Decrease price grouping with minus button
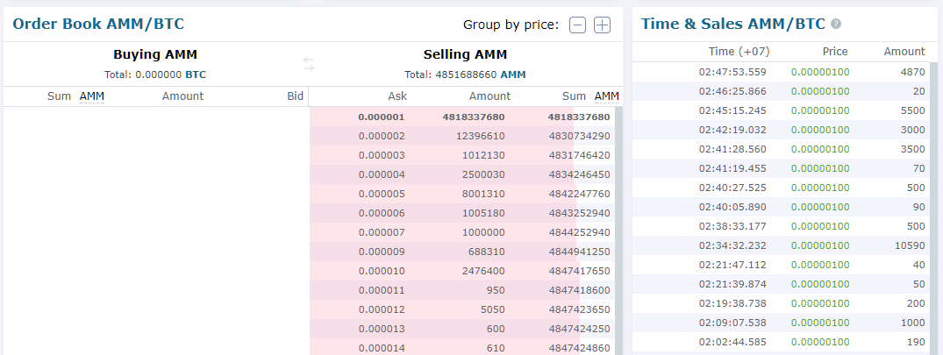The height and width of the screenshot is (355, 943). [577, 25]
